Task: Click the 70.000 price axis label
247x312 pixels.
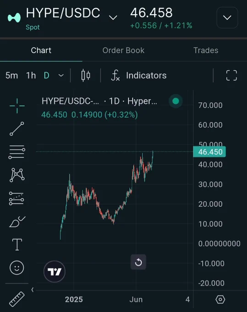Action: pos(210,105)
